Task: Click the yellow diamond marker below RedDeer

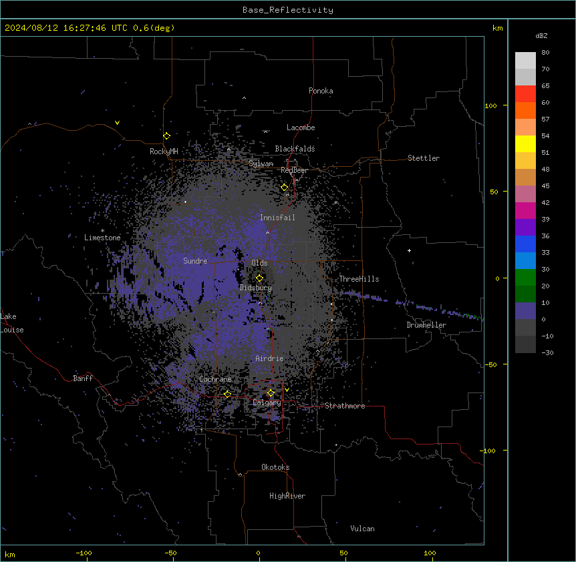Action: (285, 188)
